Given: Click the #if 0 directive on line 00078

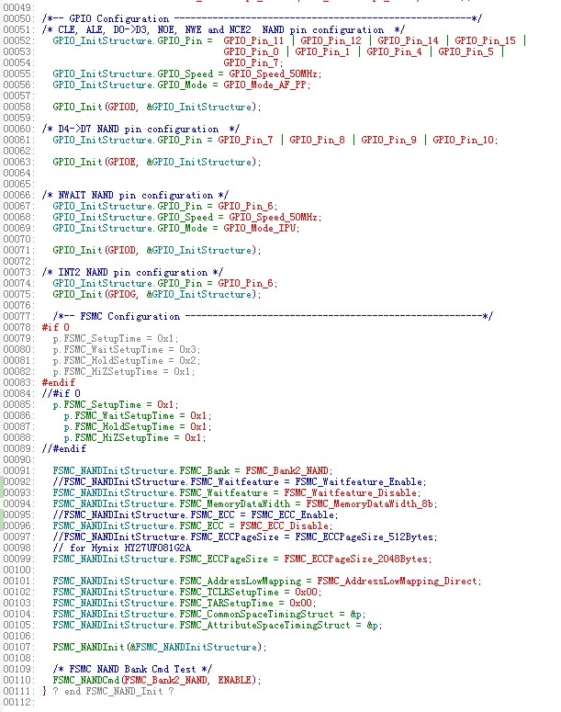Looking at the screenshot, I should click(56, 327).
